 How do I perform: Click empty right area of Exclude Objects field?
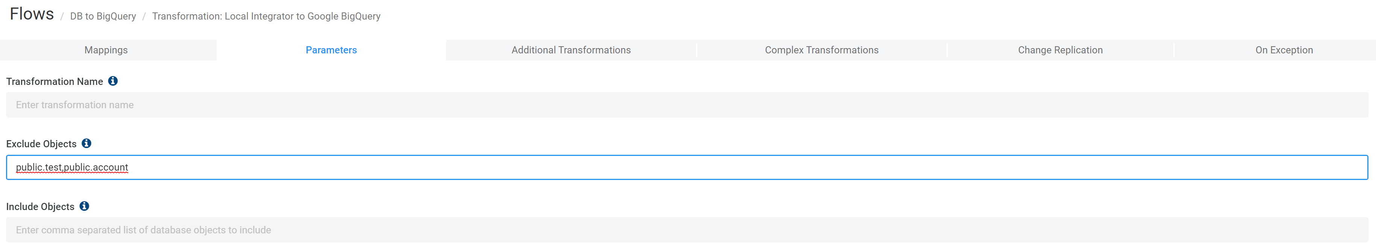[961, 168]
